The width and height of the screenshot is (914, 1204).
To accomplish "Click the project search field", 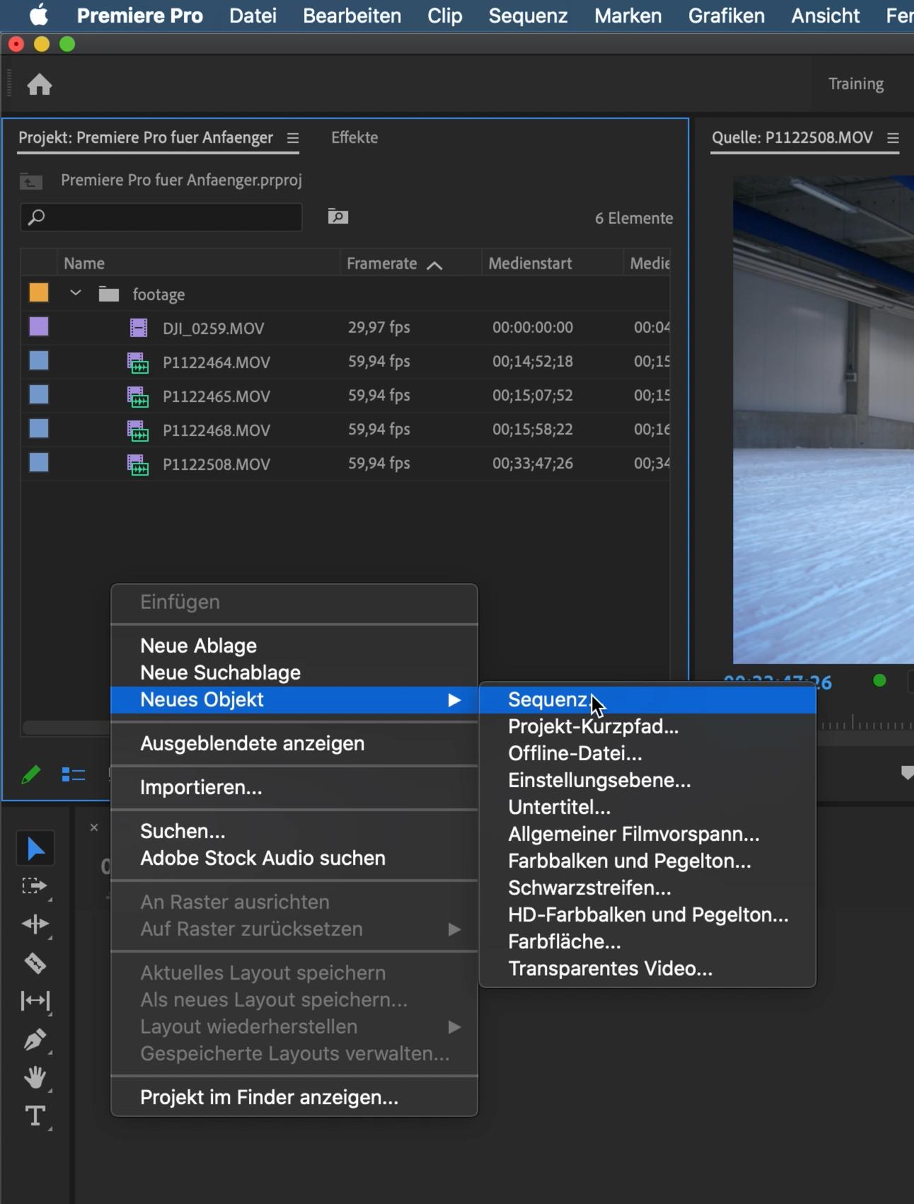I will [x=170, y=217].
